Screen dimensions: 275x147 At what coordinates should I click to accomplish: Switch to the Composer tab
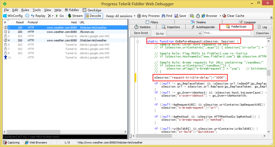(x=247, y=22)
